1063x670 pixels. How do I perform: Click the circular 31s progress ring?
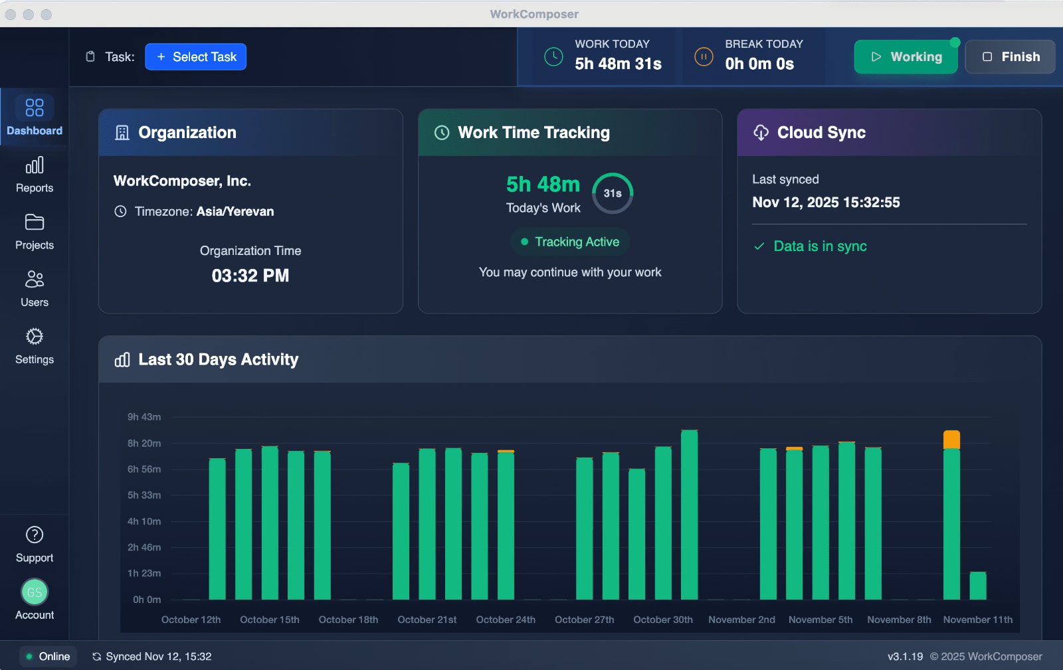coord(613,193)
